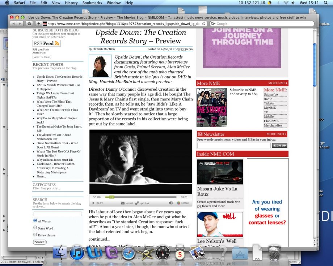Screen dimensions: 333x266
Task: Reload the page with the refresh icon
Action: 204,24
